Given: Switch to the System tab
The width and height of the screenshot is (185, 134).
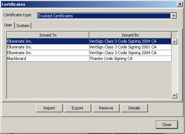Looking at the screenshot, I should coord(23,26).
